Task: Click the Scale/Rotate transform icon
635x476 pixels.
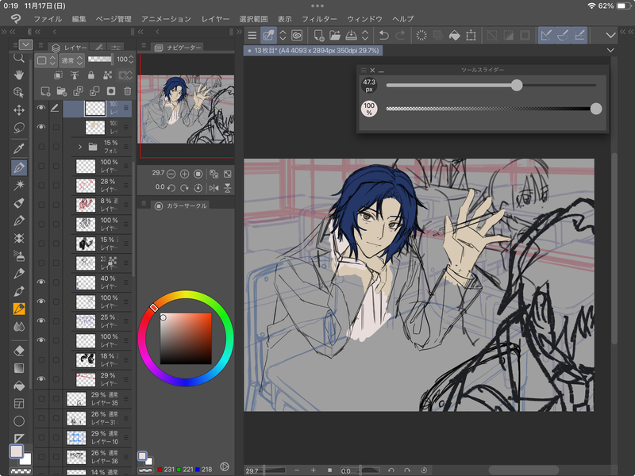Action: 471,36
